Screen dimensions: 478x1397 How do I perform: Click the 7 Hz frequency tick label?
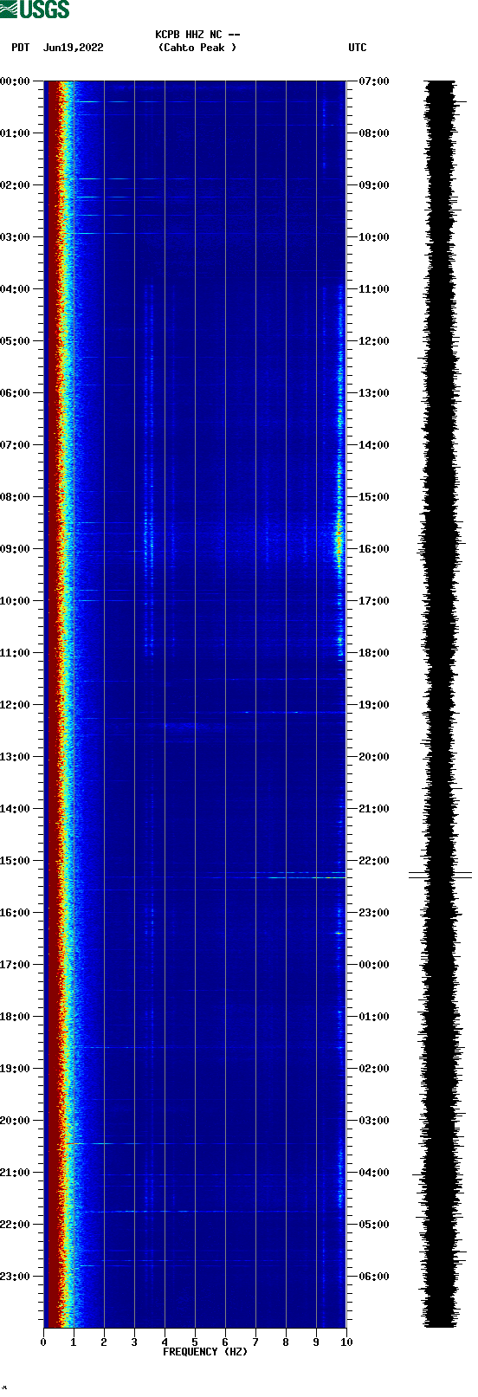click(x=255, y=1342)
